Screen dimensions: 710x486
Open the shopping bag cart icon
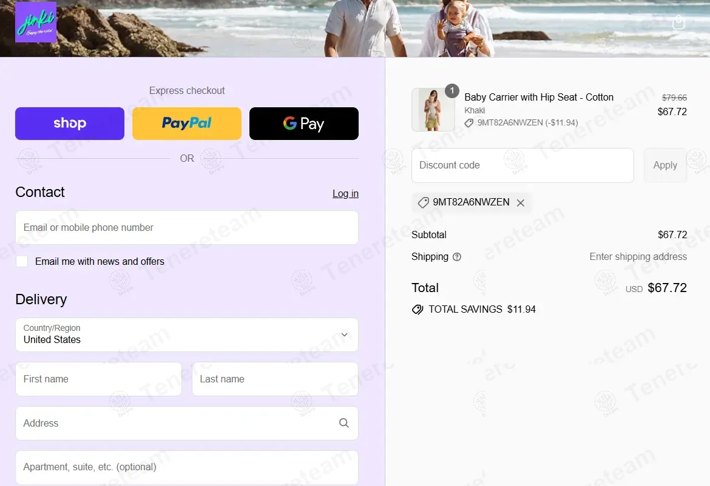(x=678, y=22)
